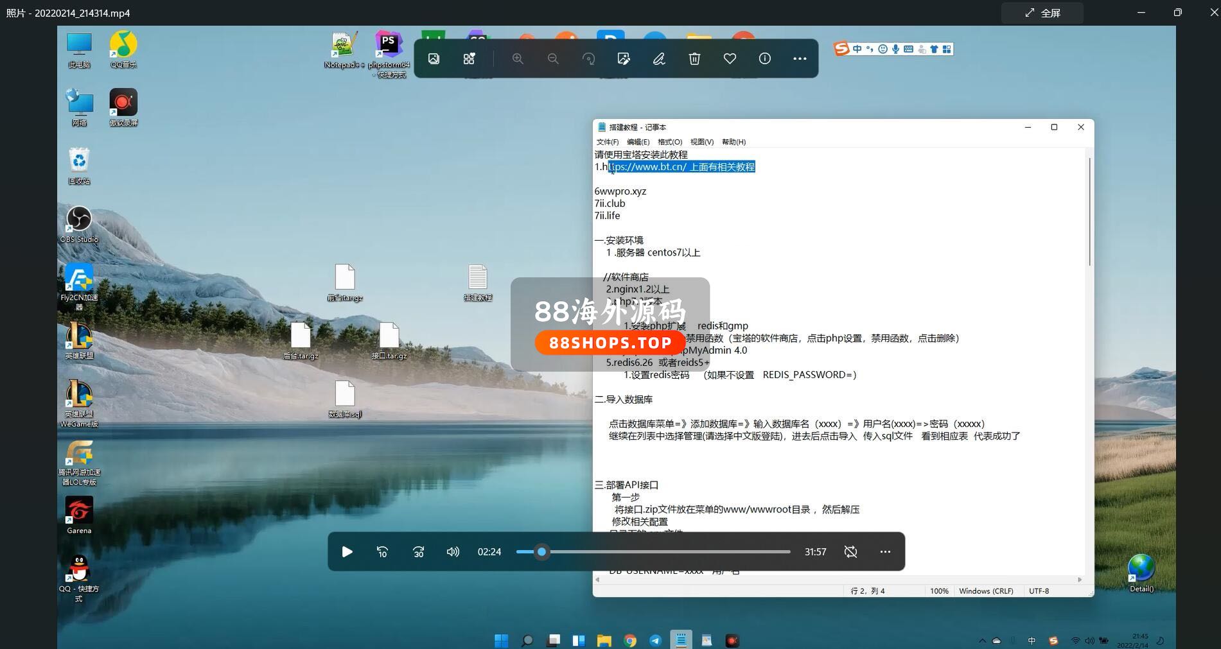Image resolution: width=1221 pixels, height=649 pixels.
Task: Open the view all photos icon
Action: (434, 58)
